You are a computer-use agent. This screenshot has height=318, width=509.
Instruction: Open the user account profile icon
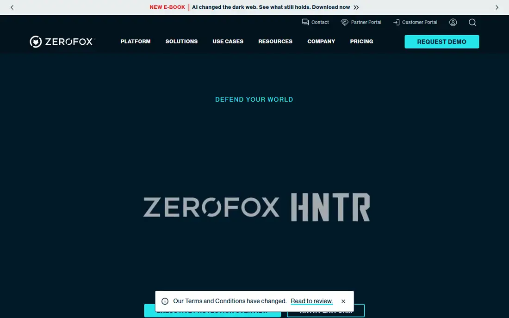point(453,22)
